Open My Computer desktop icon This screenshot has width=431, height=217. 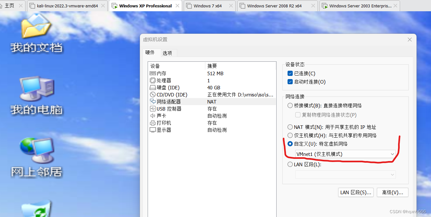click(x=36, y=88)
